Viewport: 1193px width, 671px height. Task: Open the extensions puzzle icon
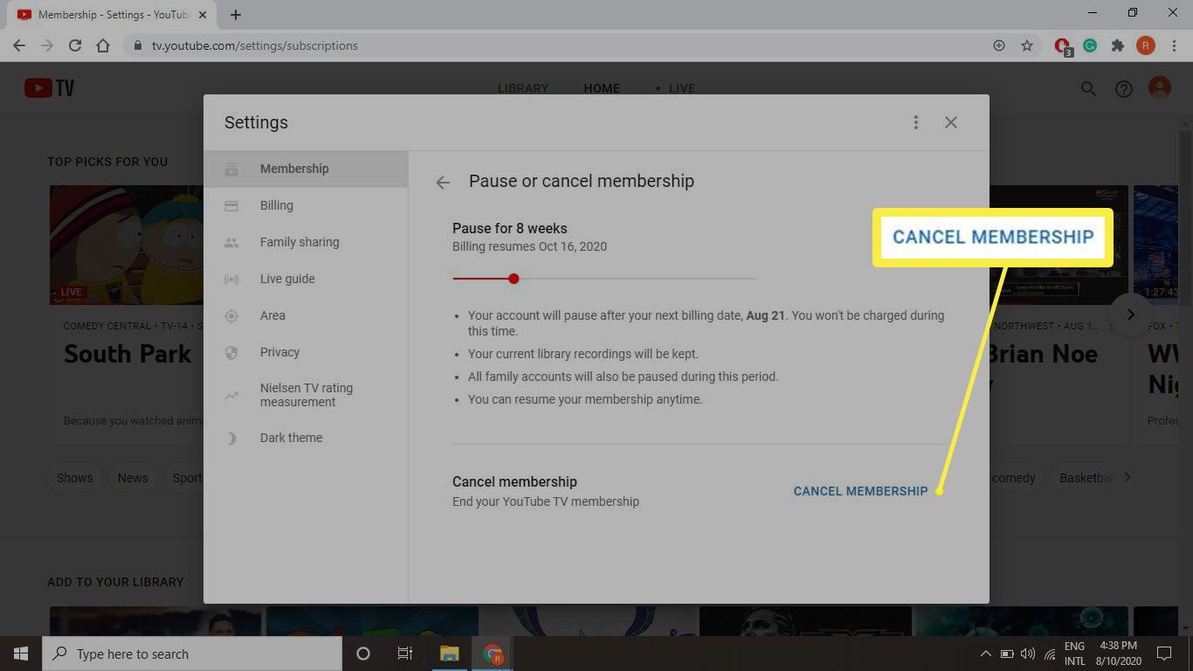[1117, 45]
